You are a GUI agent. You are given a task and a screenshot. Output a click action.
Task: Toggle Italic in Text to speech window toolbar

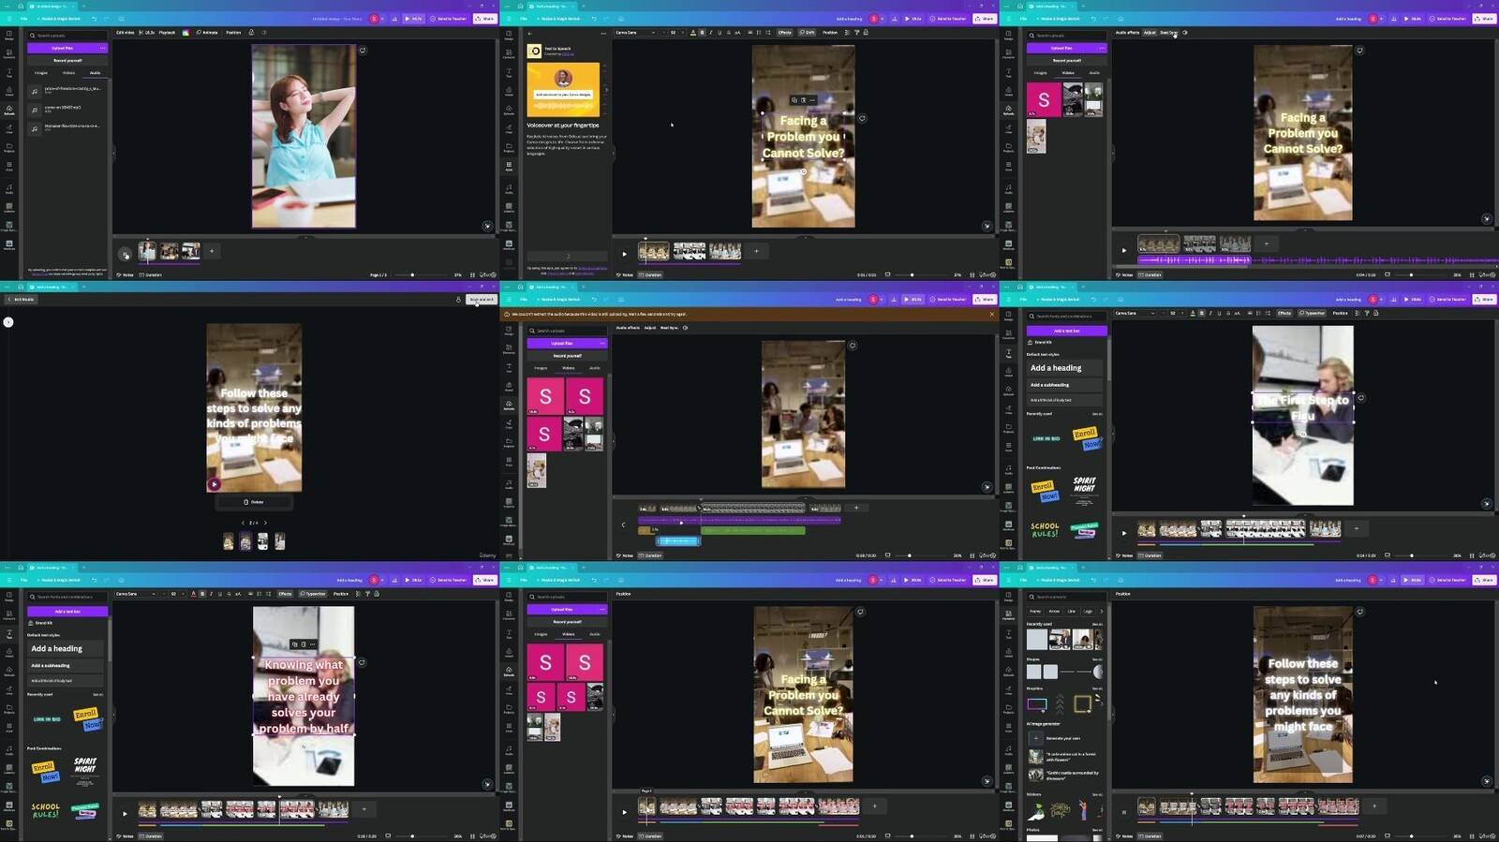[x=710, y=33]
